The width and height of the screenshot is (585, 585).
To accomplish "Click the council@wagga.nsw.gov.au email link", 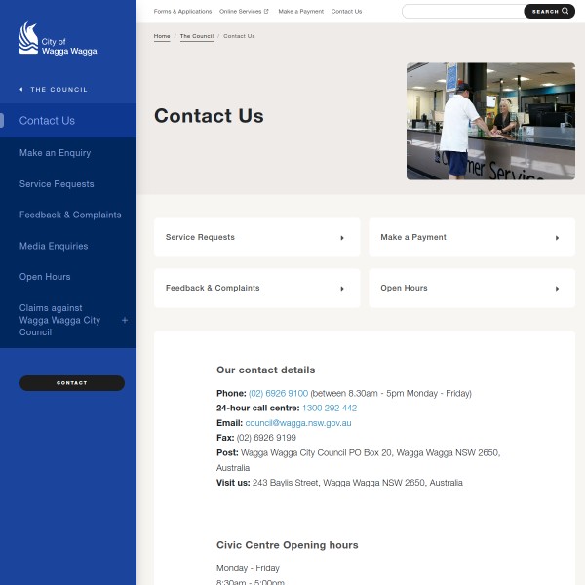I will pyautogui.click(x=297, y=423).
